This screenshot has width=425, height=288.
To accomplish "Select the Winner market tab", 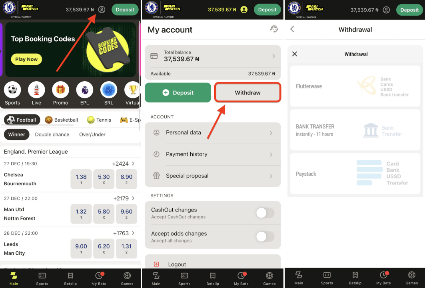I will [x=16, y=134].
